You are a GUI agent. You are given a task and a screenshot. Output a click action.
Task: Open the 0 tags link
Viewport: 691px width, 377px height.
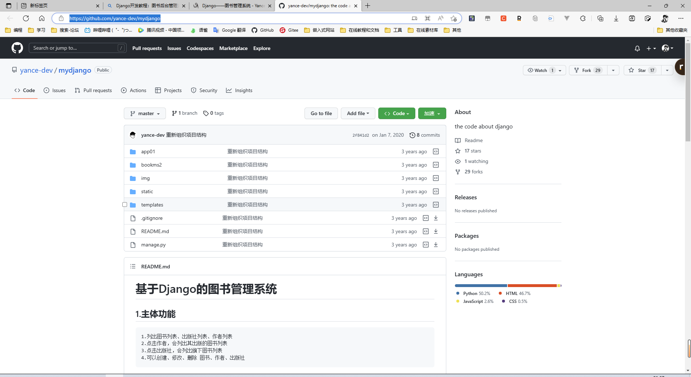[x=213, y=113]
